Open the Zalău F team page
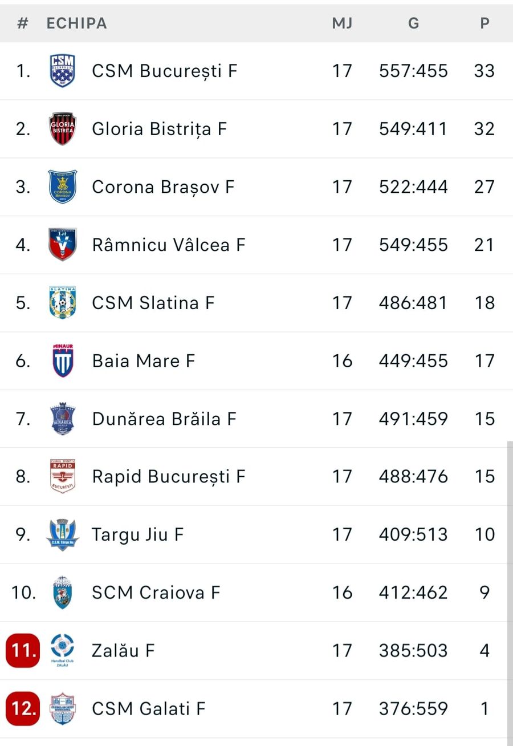This screenshot has height=746, width=513. pos(123,650)
